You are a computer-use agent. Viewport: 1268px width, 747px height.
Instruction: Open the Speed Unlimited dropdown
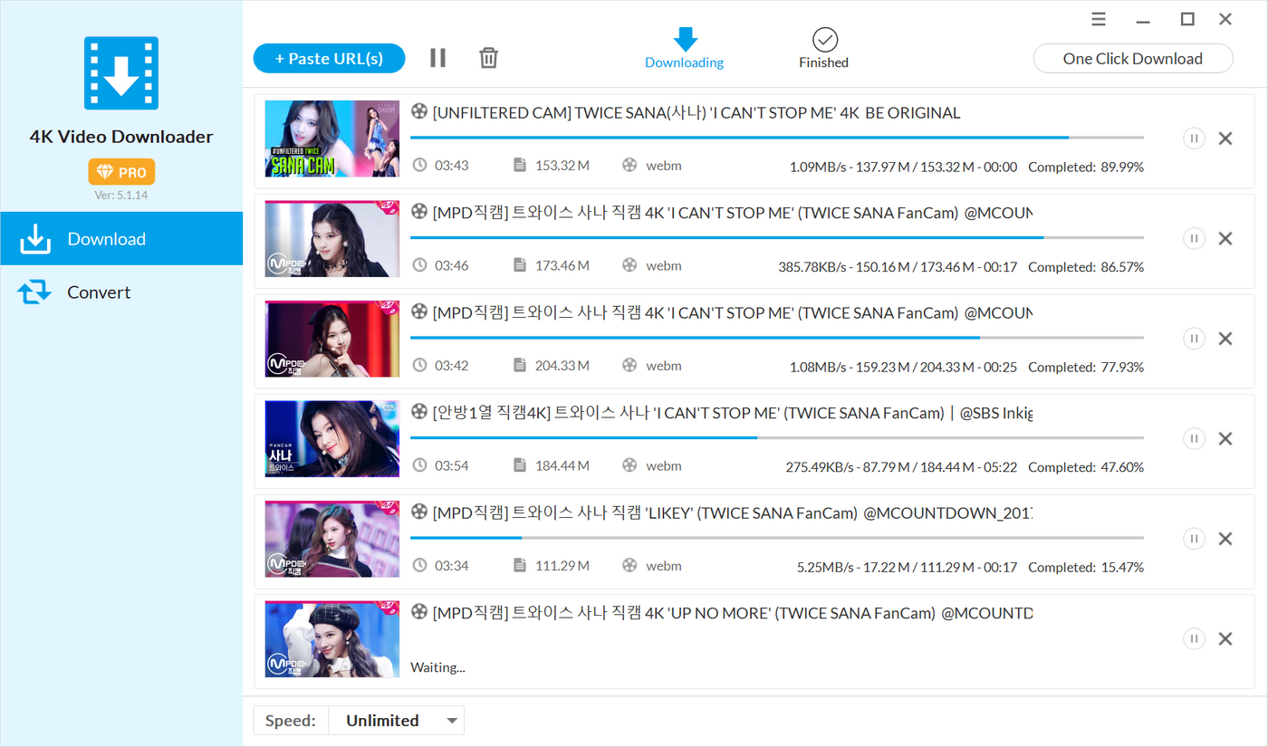[x=396, y=721]
